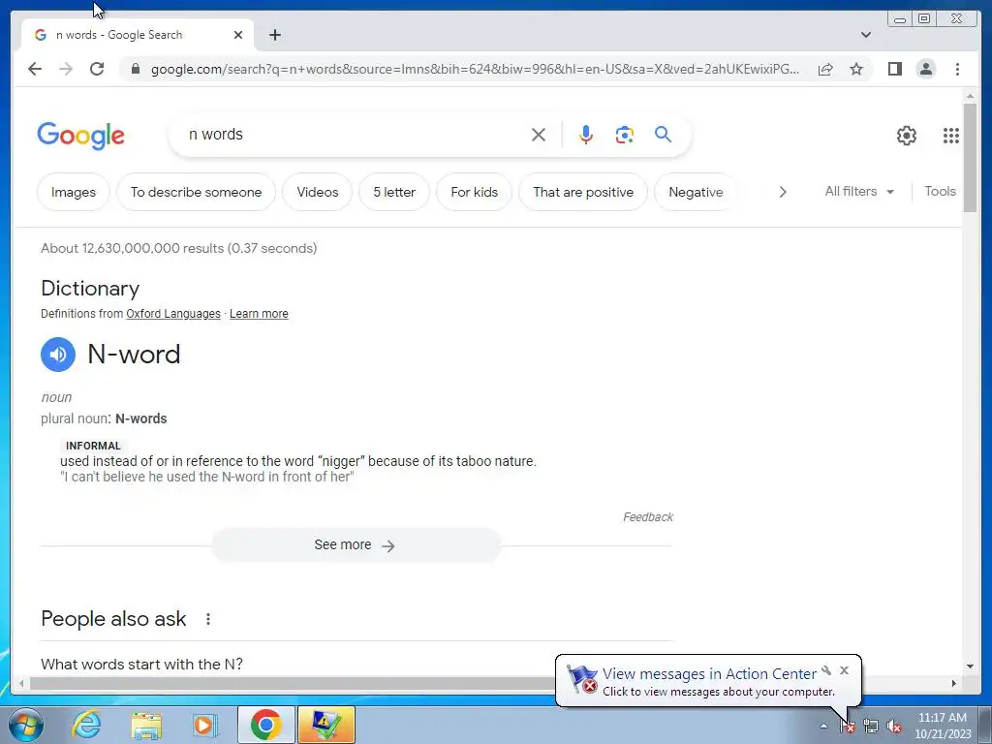Open 'View messages in Action Center' notification

pyautogui.click(x=709, y=674)
